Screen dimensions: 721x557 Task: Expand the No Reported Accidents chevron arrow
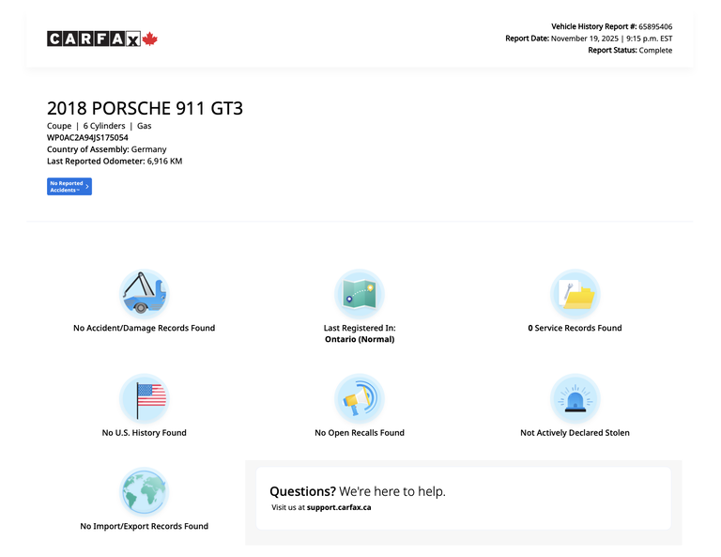pyautogui.click(x=87, y=187)
